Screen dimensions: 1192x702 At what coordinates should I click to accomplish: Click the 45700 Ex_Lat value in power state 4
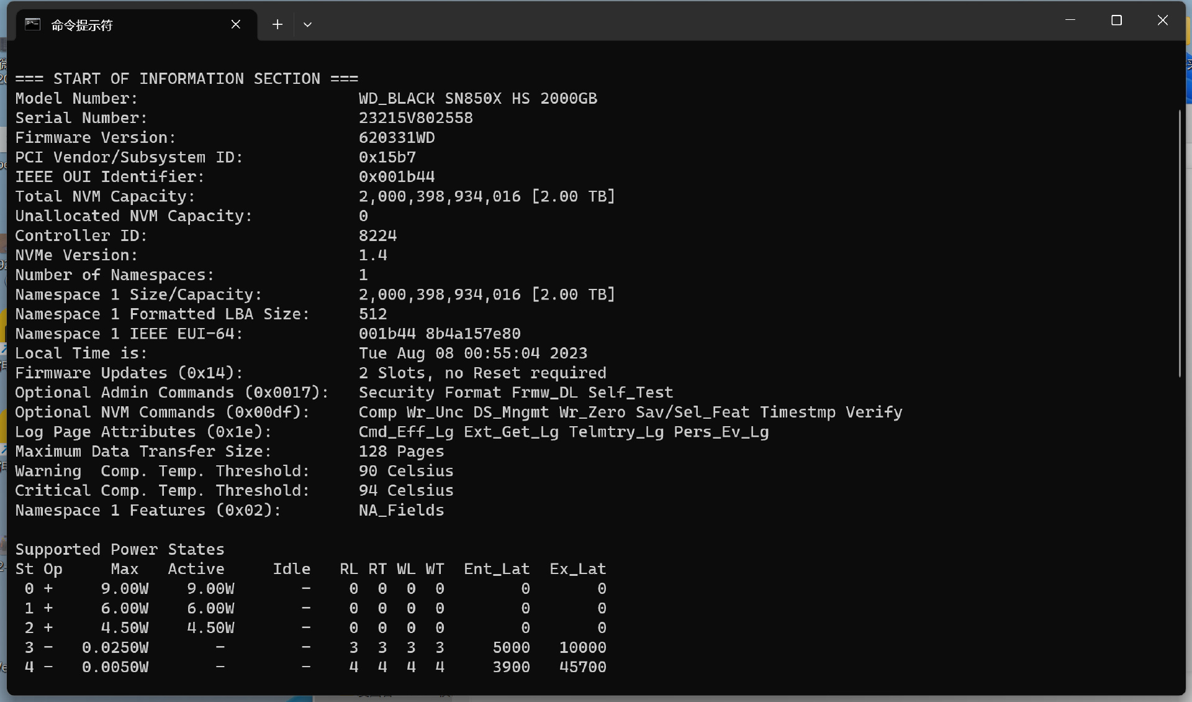(x=582, y=667)
